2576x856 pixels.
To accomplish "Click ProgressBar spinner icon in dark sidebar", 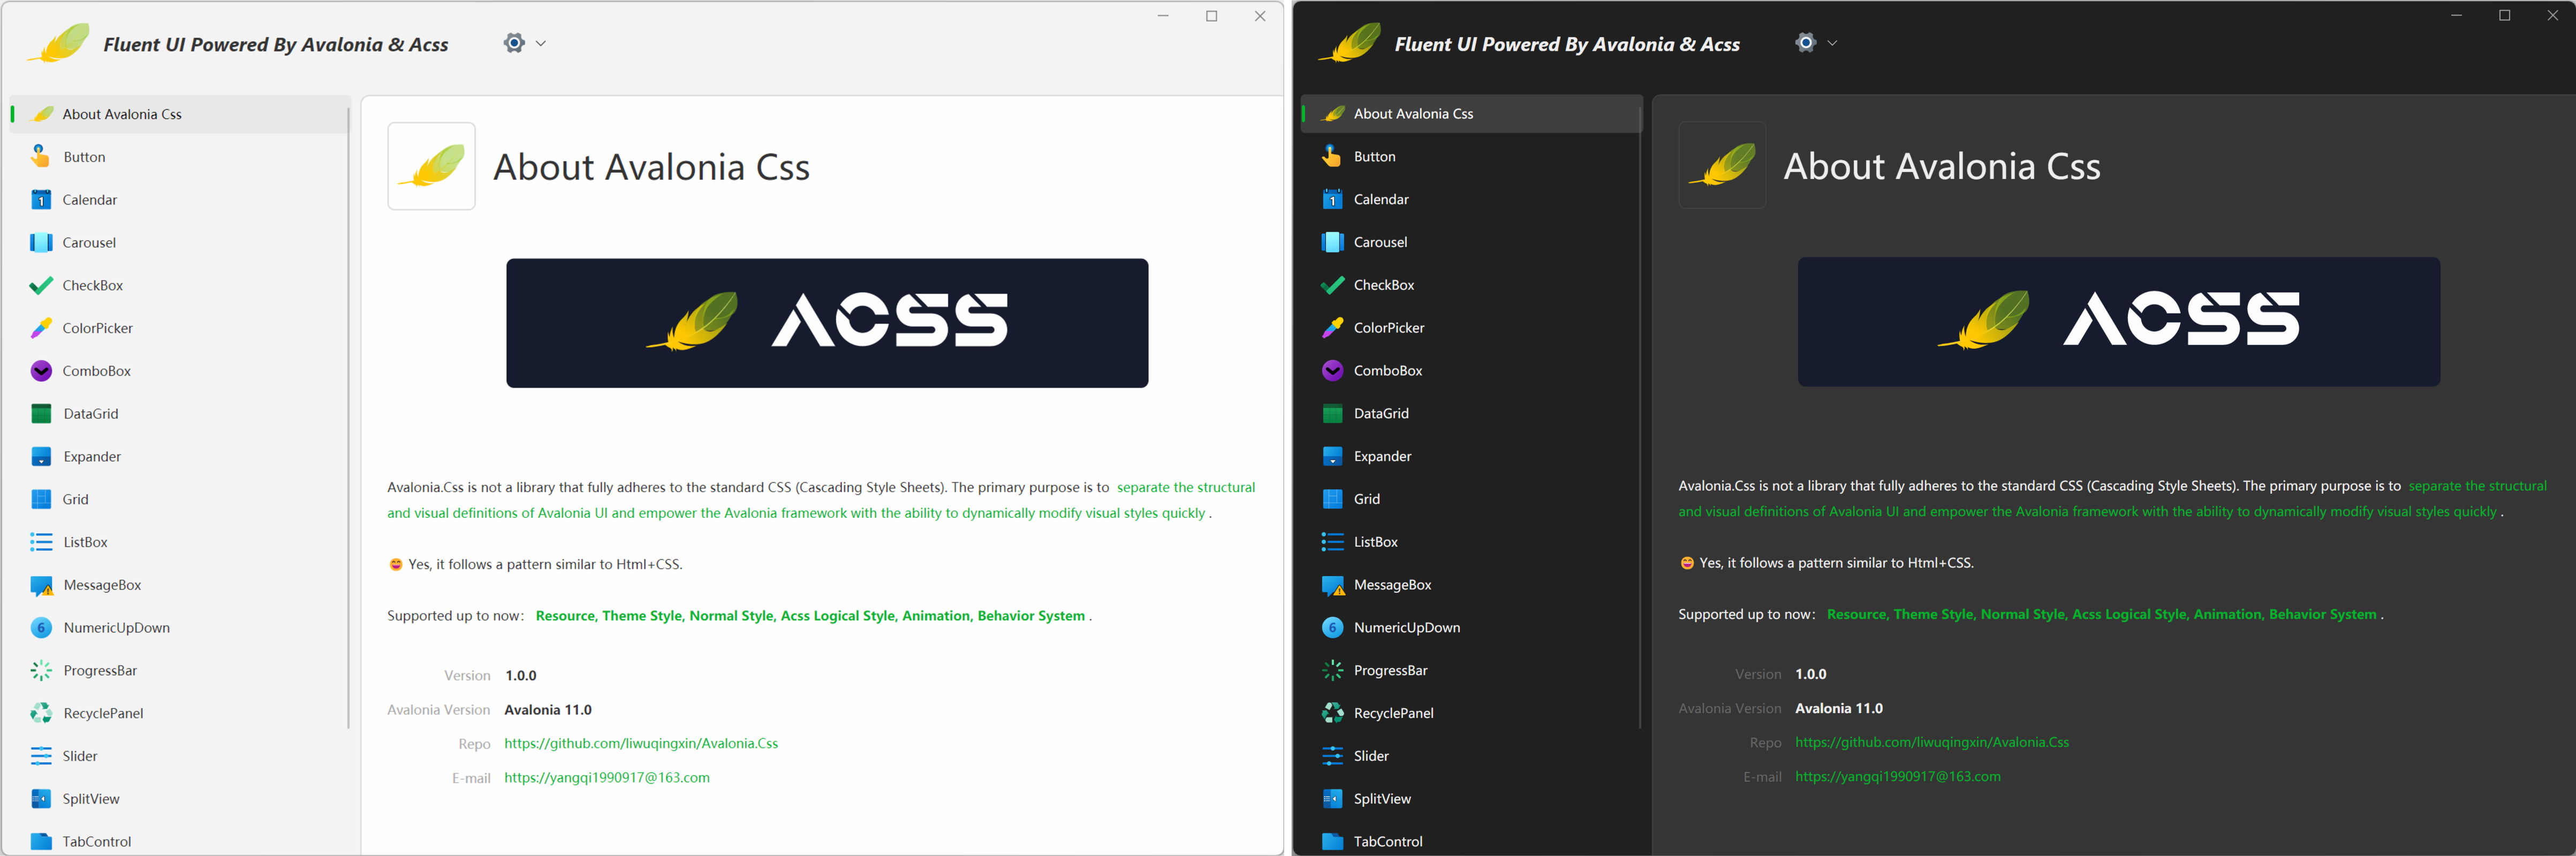I will pos(1332,670).
